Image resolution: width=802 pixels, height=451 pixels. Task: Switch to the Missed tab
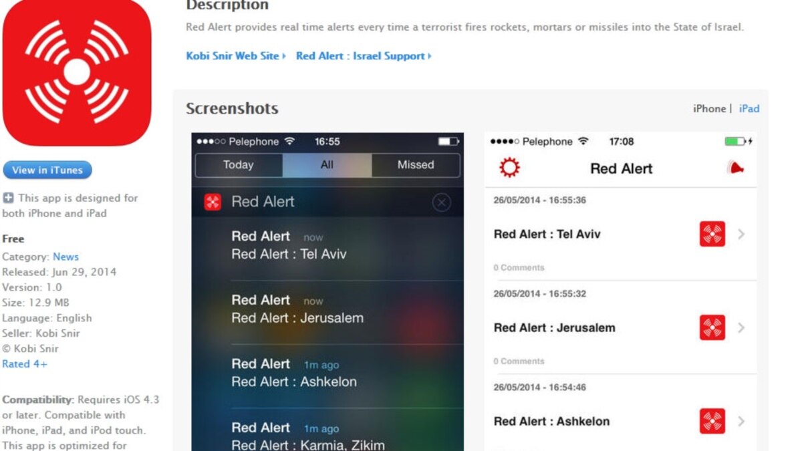pyautogui.click(x=415, y=165)
